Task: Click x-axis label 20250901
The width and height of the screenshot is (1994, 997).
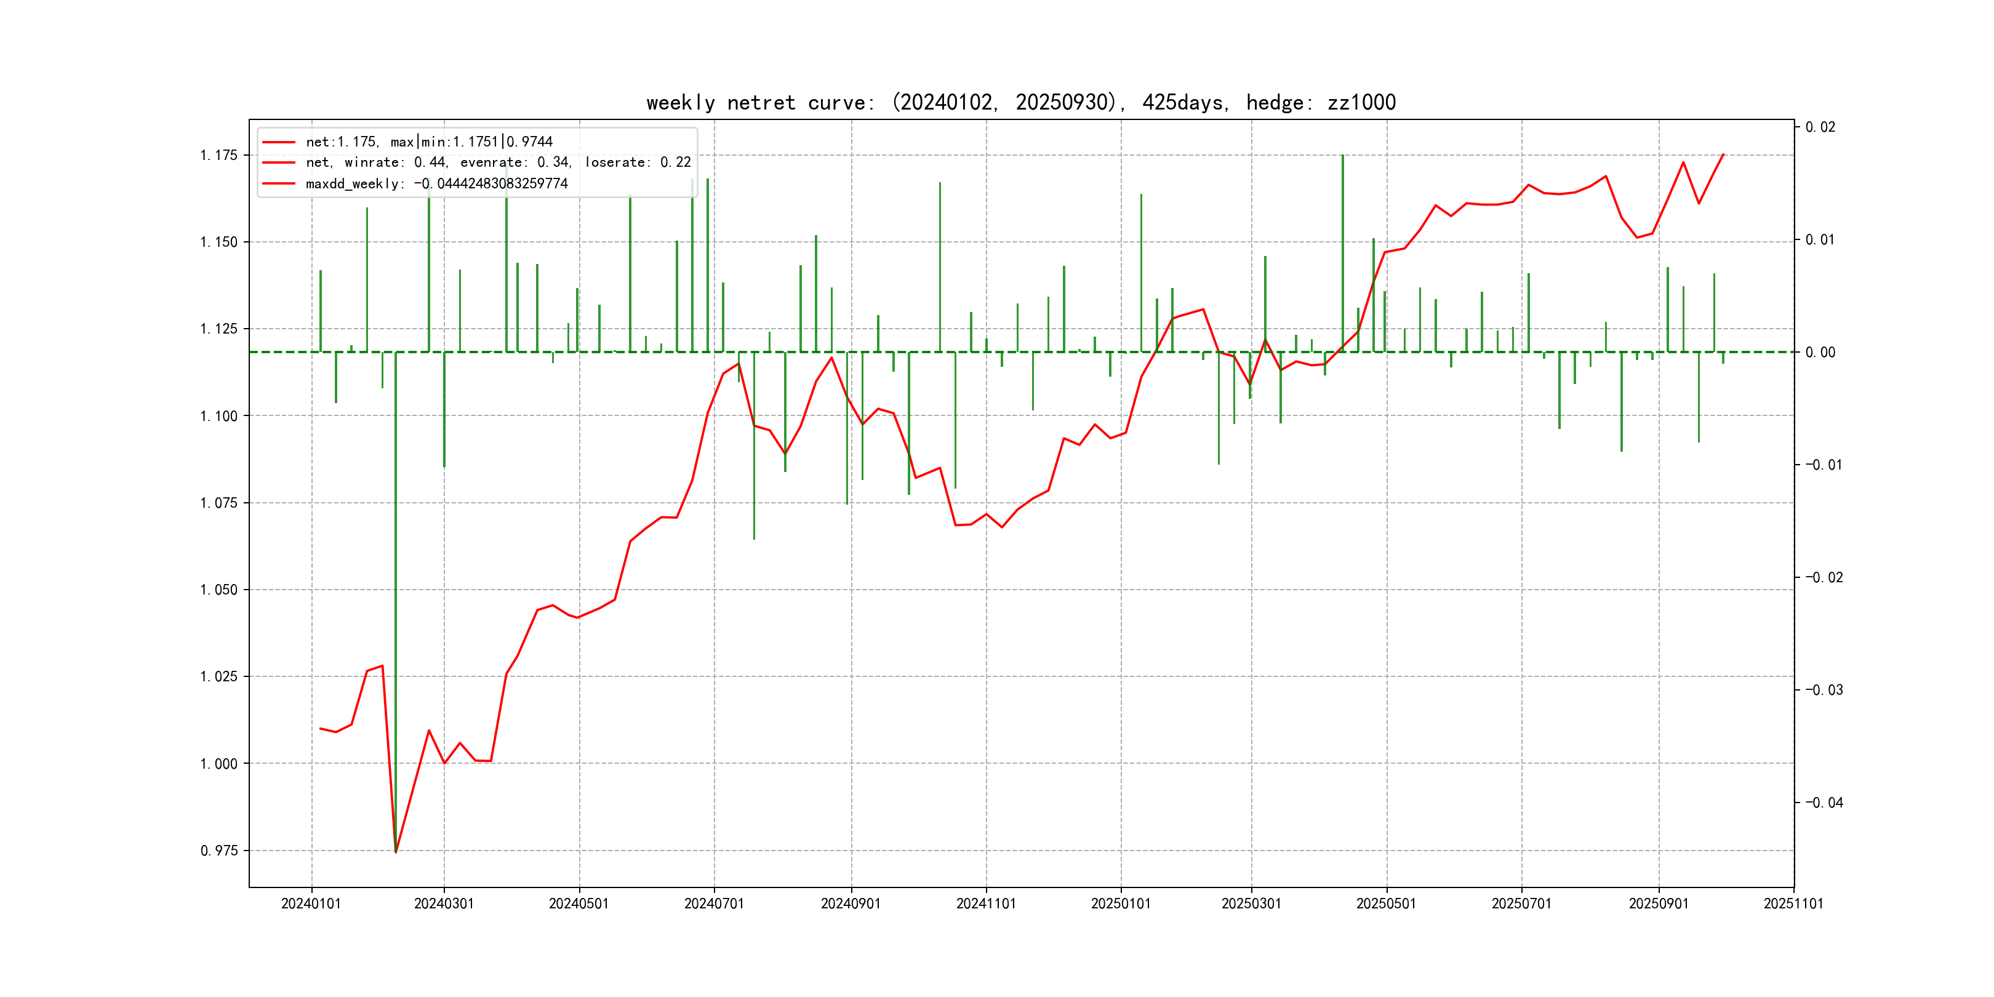Action: tap(1658, 904)
